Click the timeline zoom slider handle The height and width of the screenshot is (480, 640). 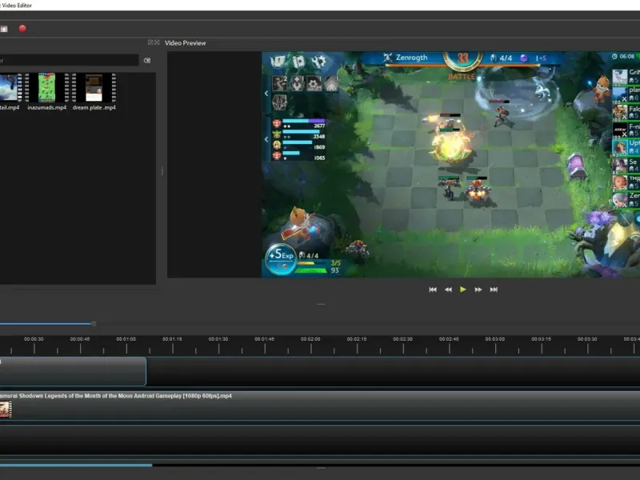[94, 324]
